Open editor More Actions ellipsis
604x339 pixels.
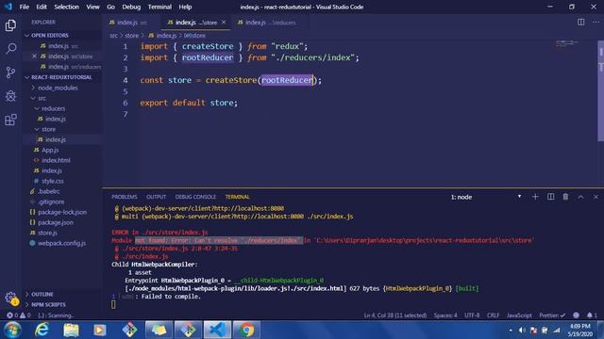(596, 23)
